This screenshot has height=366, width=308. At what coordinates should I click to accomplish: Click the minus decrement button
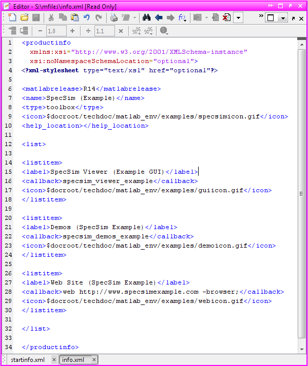point(40,31)
